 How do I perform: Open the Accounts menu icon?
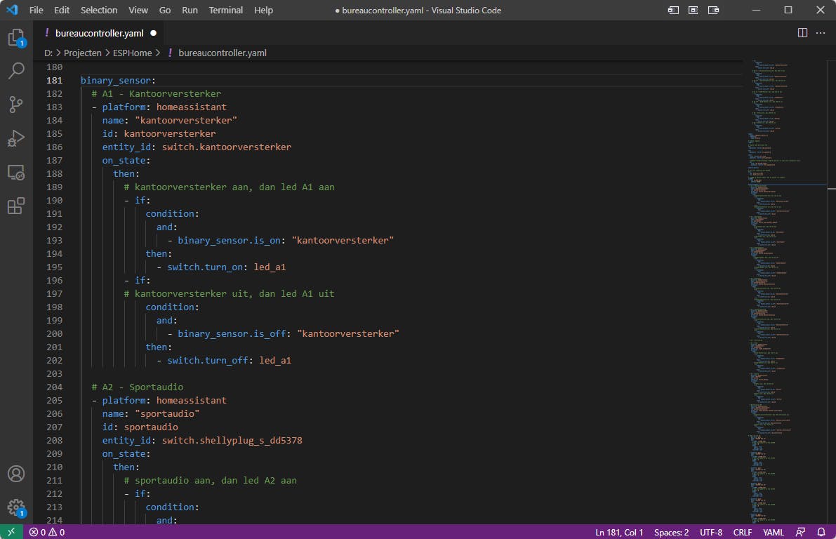(16, 474)
